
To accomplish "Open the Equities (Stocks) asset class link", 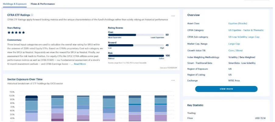I will [238, 24].
